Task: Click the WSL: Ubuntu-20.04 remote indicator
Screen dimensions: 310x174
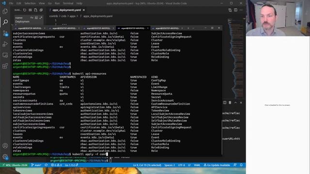Action: click(15, 165)
